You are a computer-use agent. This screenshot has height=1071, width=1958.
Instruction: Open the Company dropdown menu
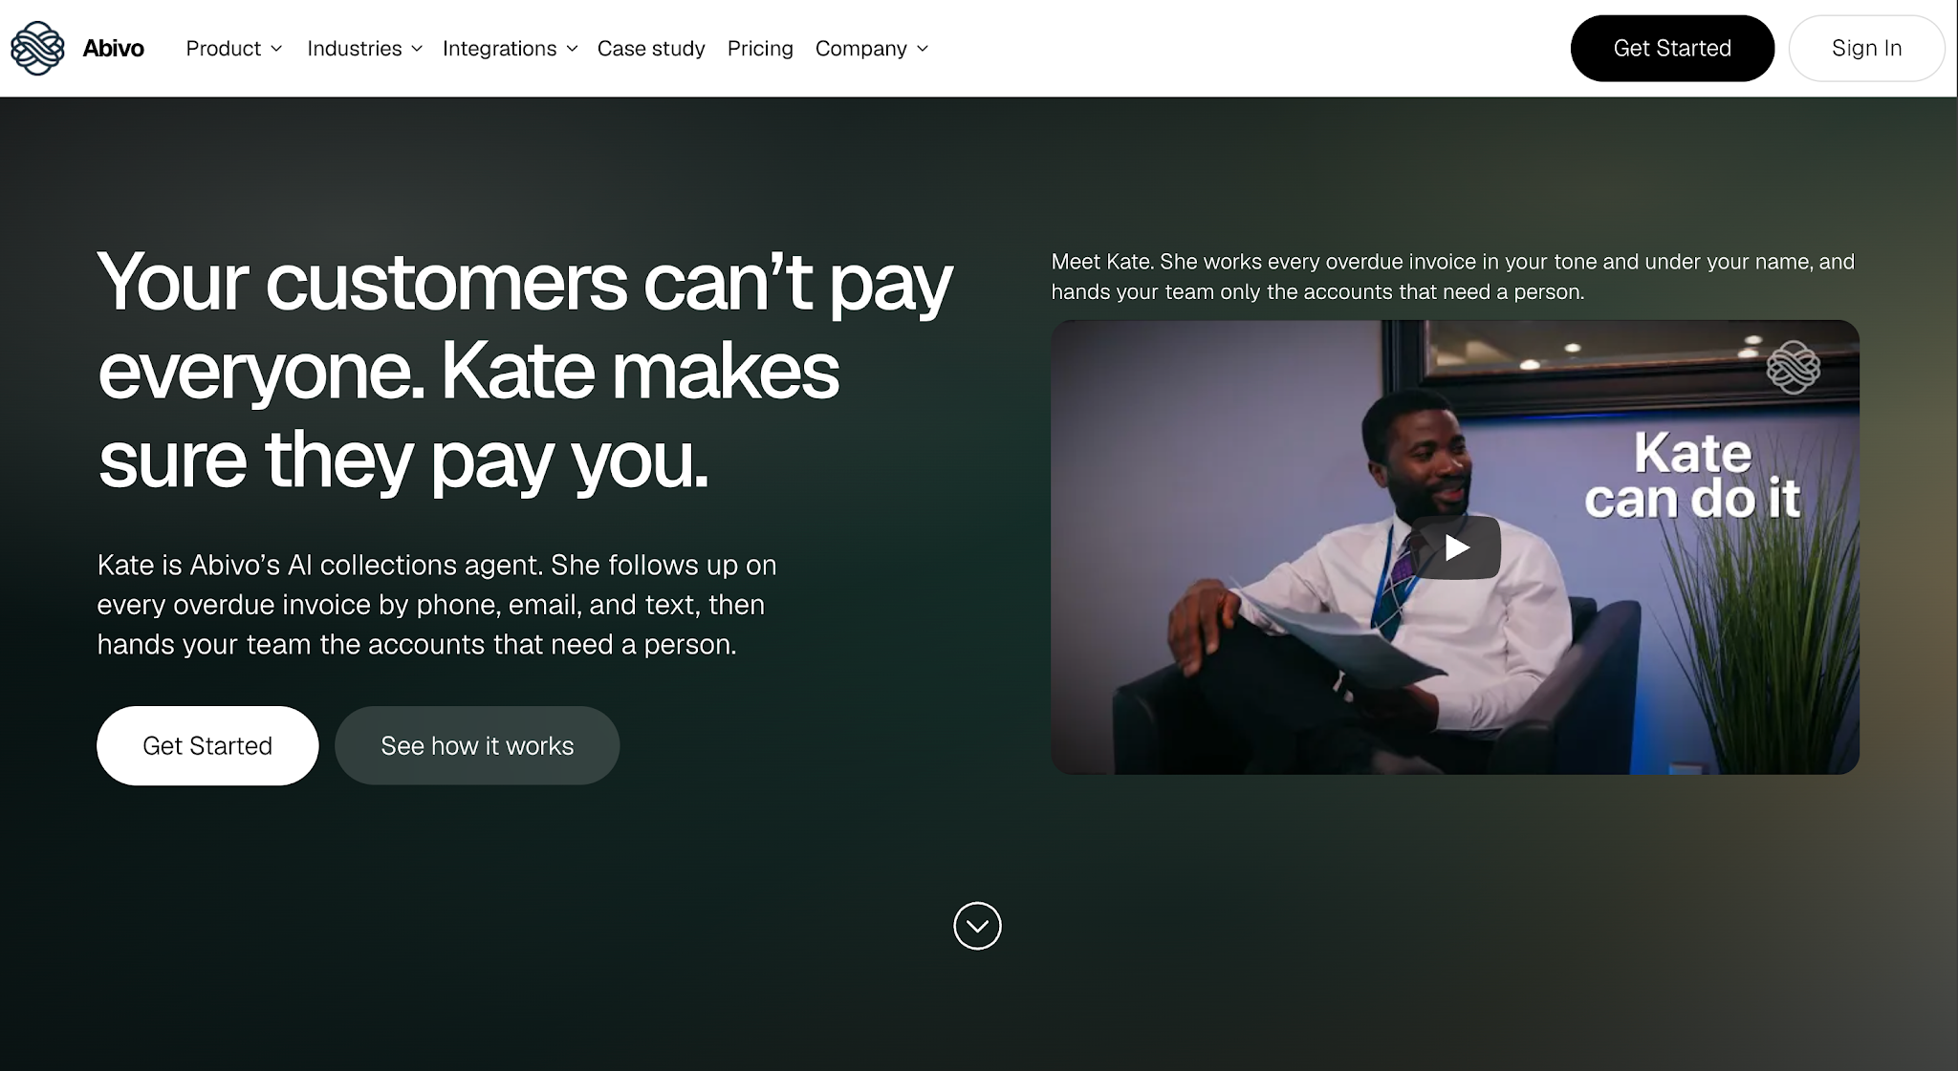point(871,49)
